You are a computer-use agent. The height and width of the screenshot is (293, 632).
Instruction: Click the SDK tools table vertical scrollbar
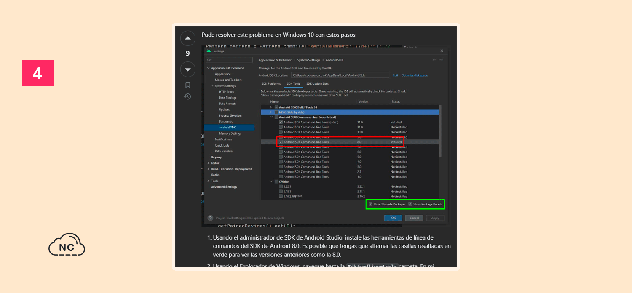click(441, 131)
